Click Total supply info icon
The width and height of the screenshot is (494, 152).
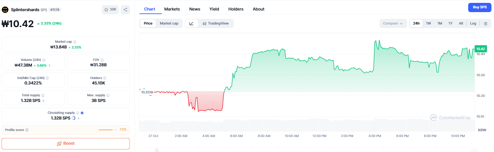(x=43, y=95)
